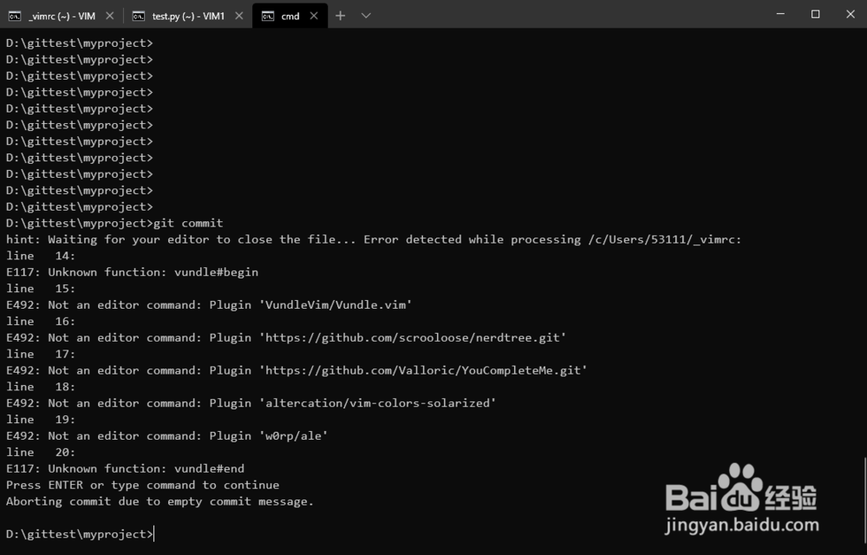
Task: Click the 'VundleVim/Vundle.vim' plugin error line
Action: click(x=209, y=304)
